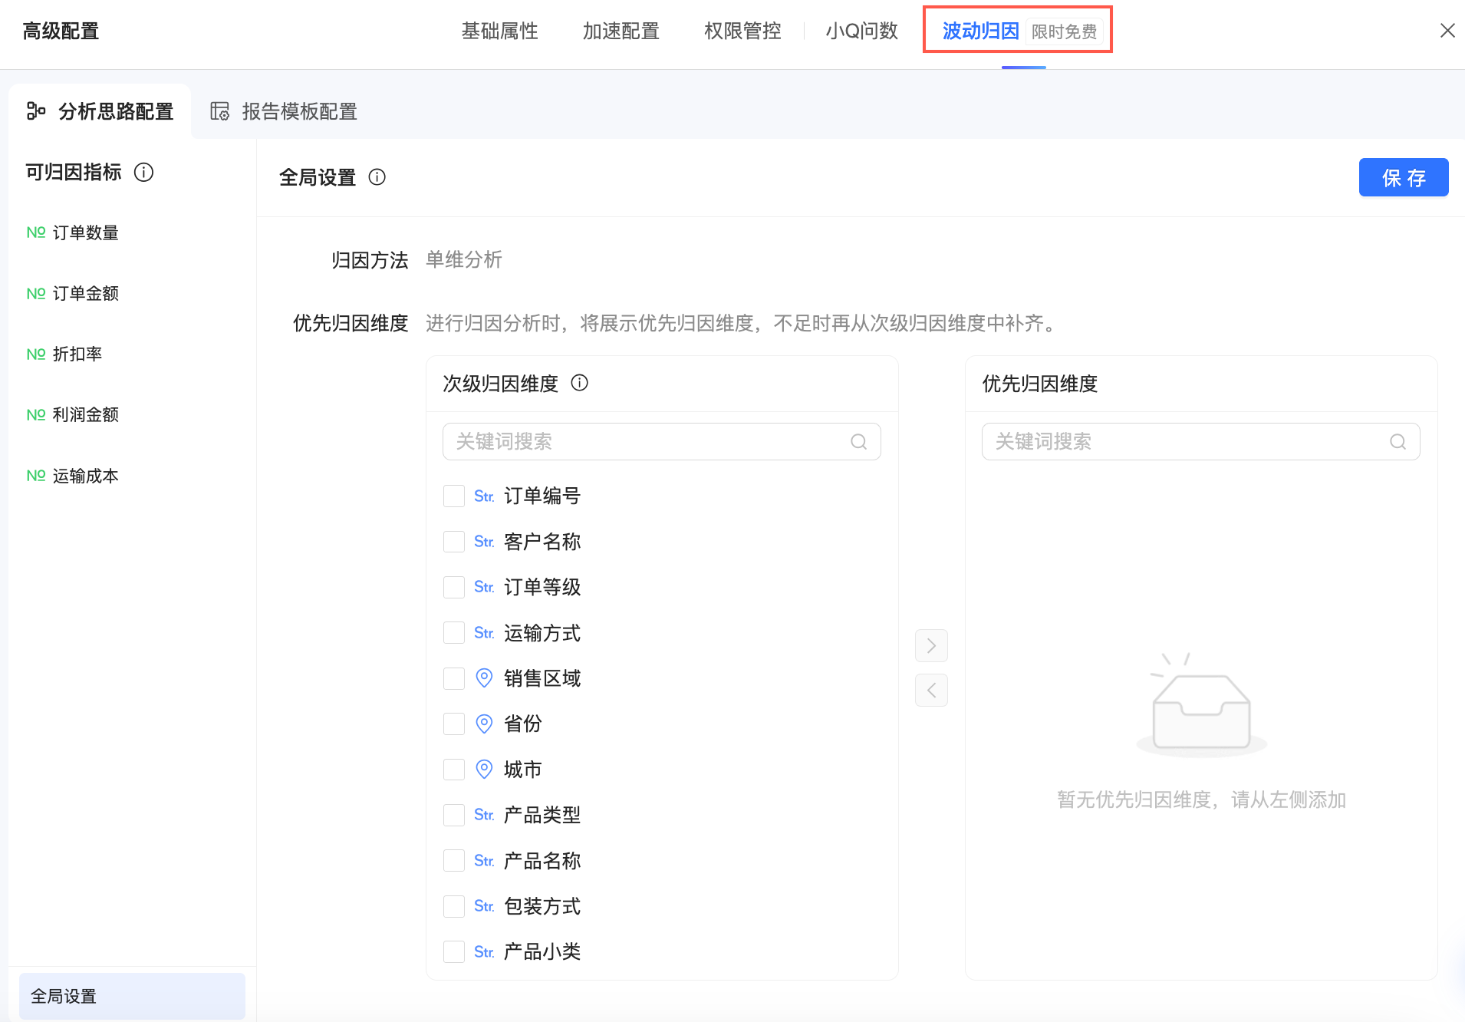Click the info icon beside 全局设置 heading
The width and height of the screenshot is (1465, 1022).
pos(377,177)
